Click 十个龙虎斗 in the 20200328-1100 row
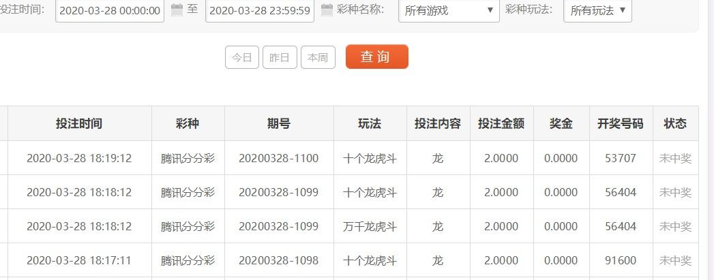This screenshot has width=714, height=280. click(x=370, y=158)
